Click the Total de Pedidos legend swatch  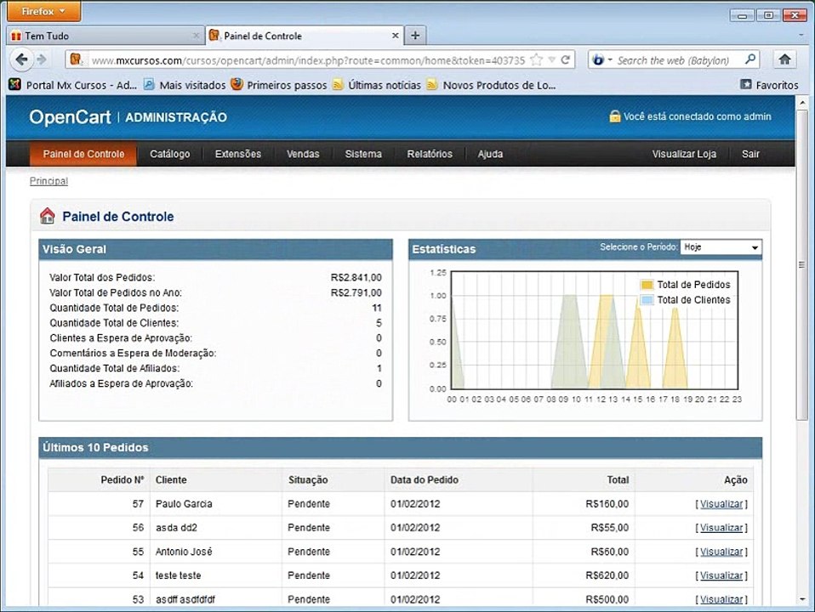pos(647,285)
